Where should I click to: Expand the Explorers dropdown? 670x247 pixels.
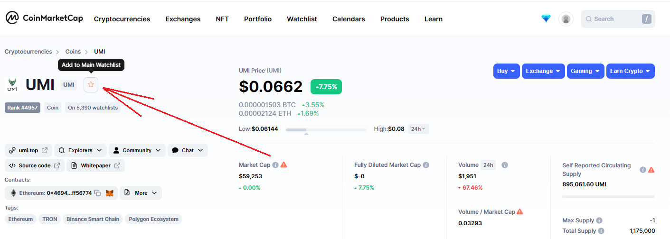click(x=80, y=150)
